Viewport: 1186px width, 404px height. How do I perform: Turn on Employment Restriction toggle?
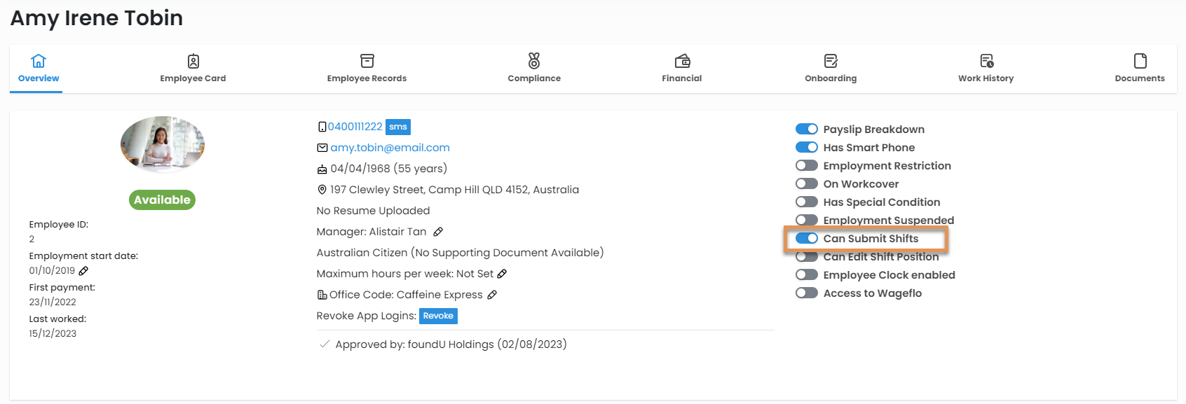pos(807,165)
